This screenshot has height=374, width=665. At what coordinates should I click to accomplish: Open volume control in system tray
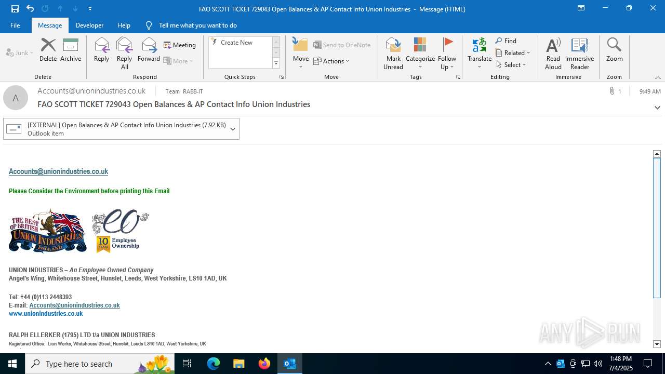[598, 364]
